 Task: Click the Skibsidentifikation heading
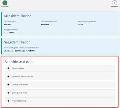(x=18, y=16)
